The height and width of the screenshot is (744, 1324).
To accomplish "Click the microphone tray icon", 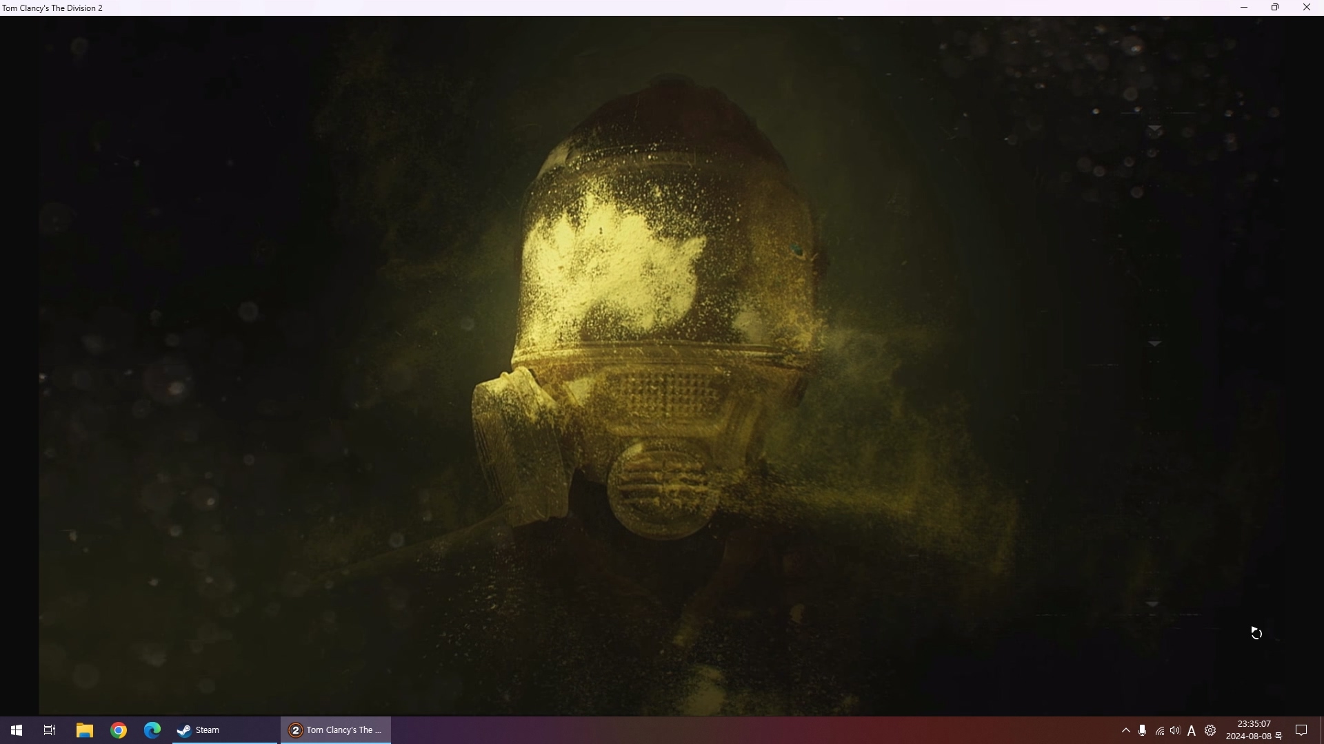I will [x=1143, y=730].
